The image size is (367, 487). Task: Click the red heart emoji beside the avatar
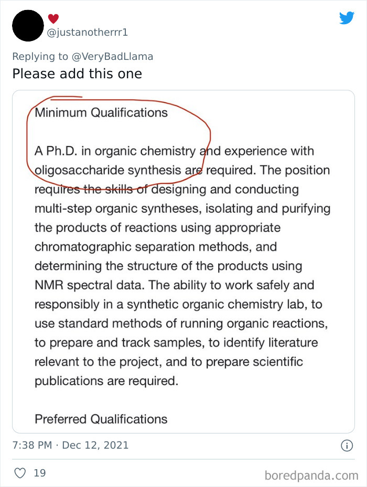pyautogui.click(x=53, y=19)
